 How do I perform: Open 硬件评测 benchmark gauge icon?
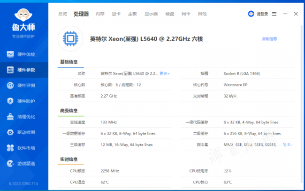pos(10,85)
